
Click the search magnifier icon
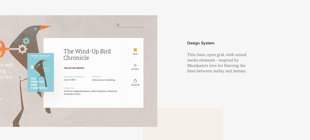pos(118,25)
